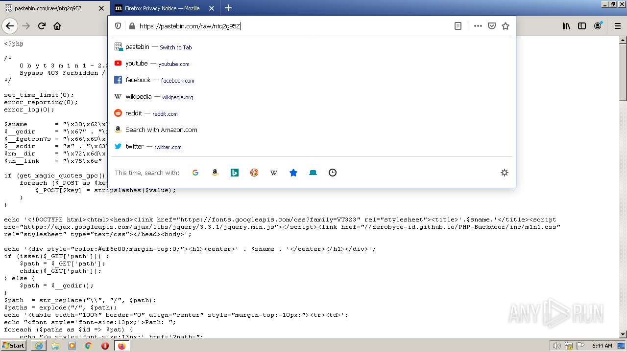
Task: Click the volume speaker tray icon
Action: 557,346
